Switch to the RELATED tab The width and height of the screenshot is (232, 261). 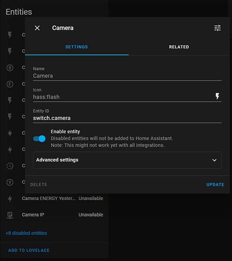[179, 47]
